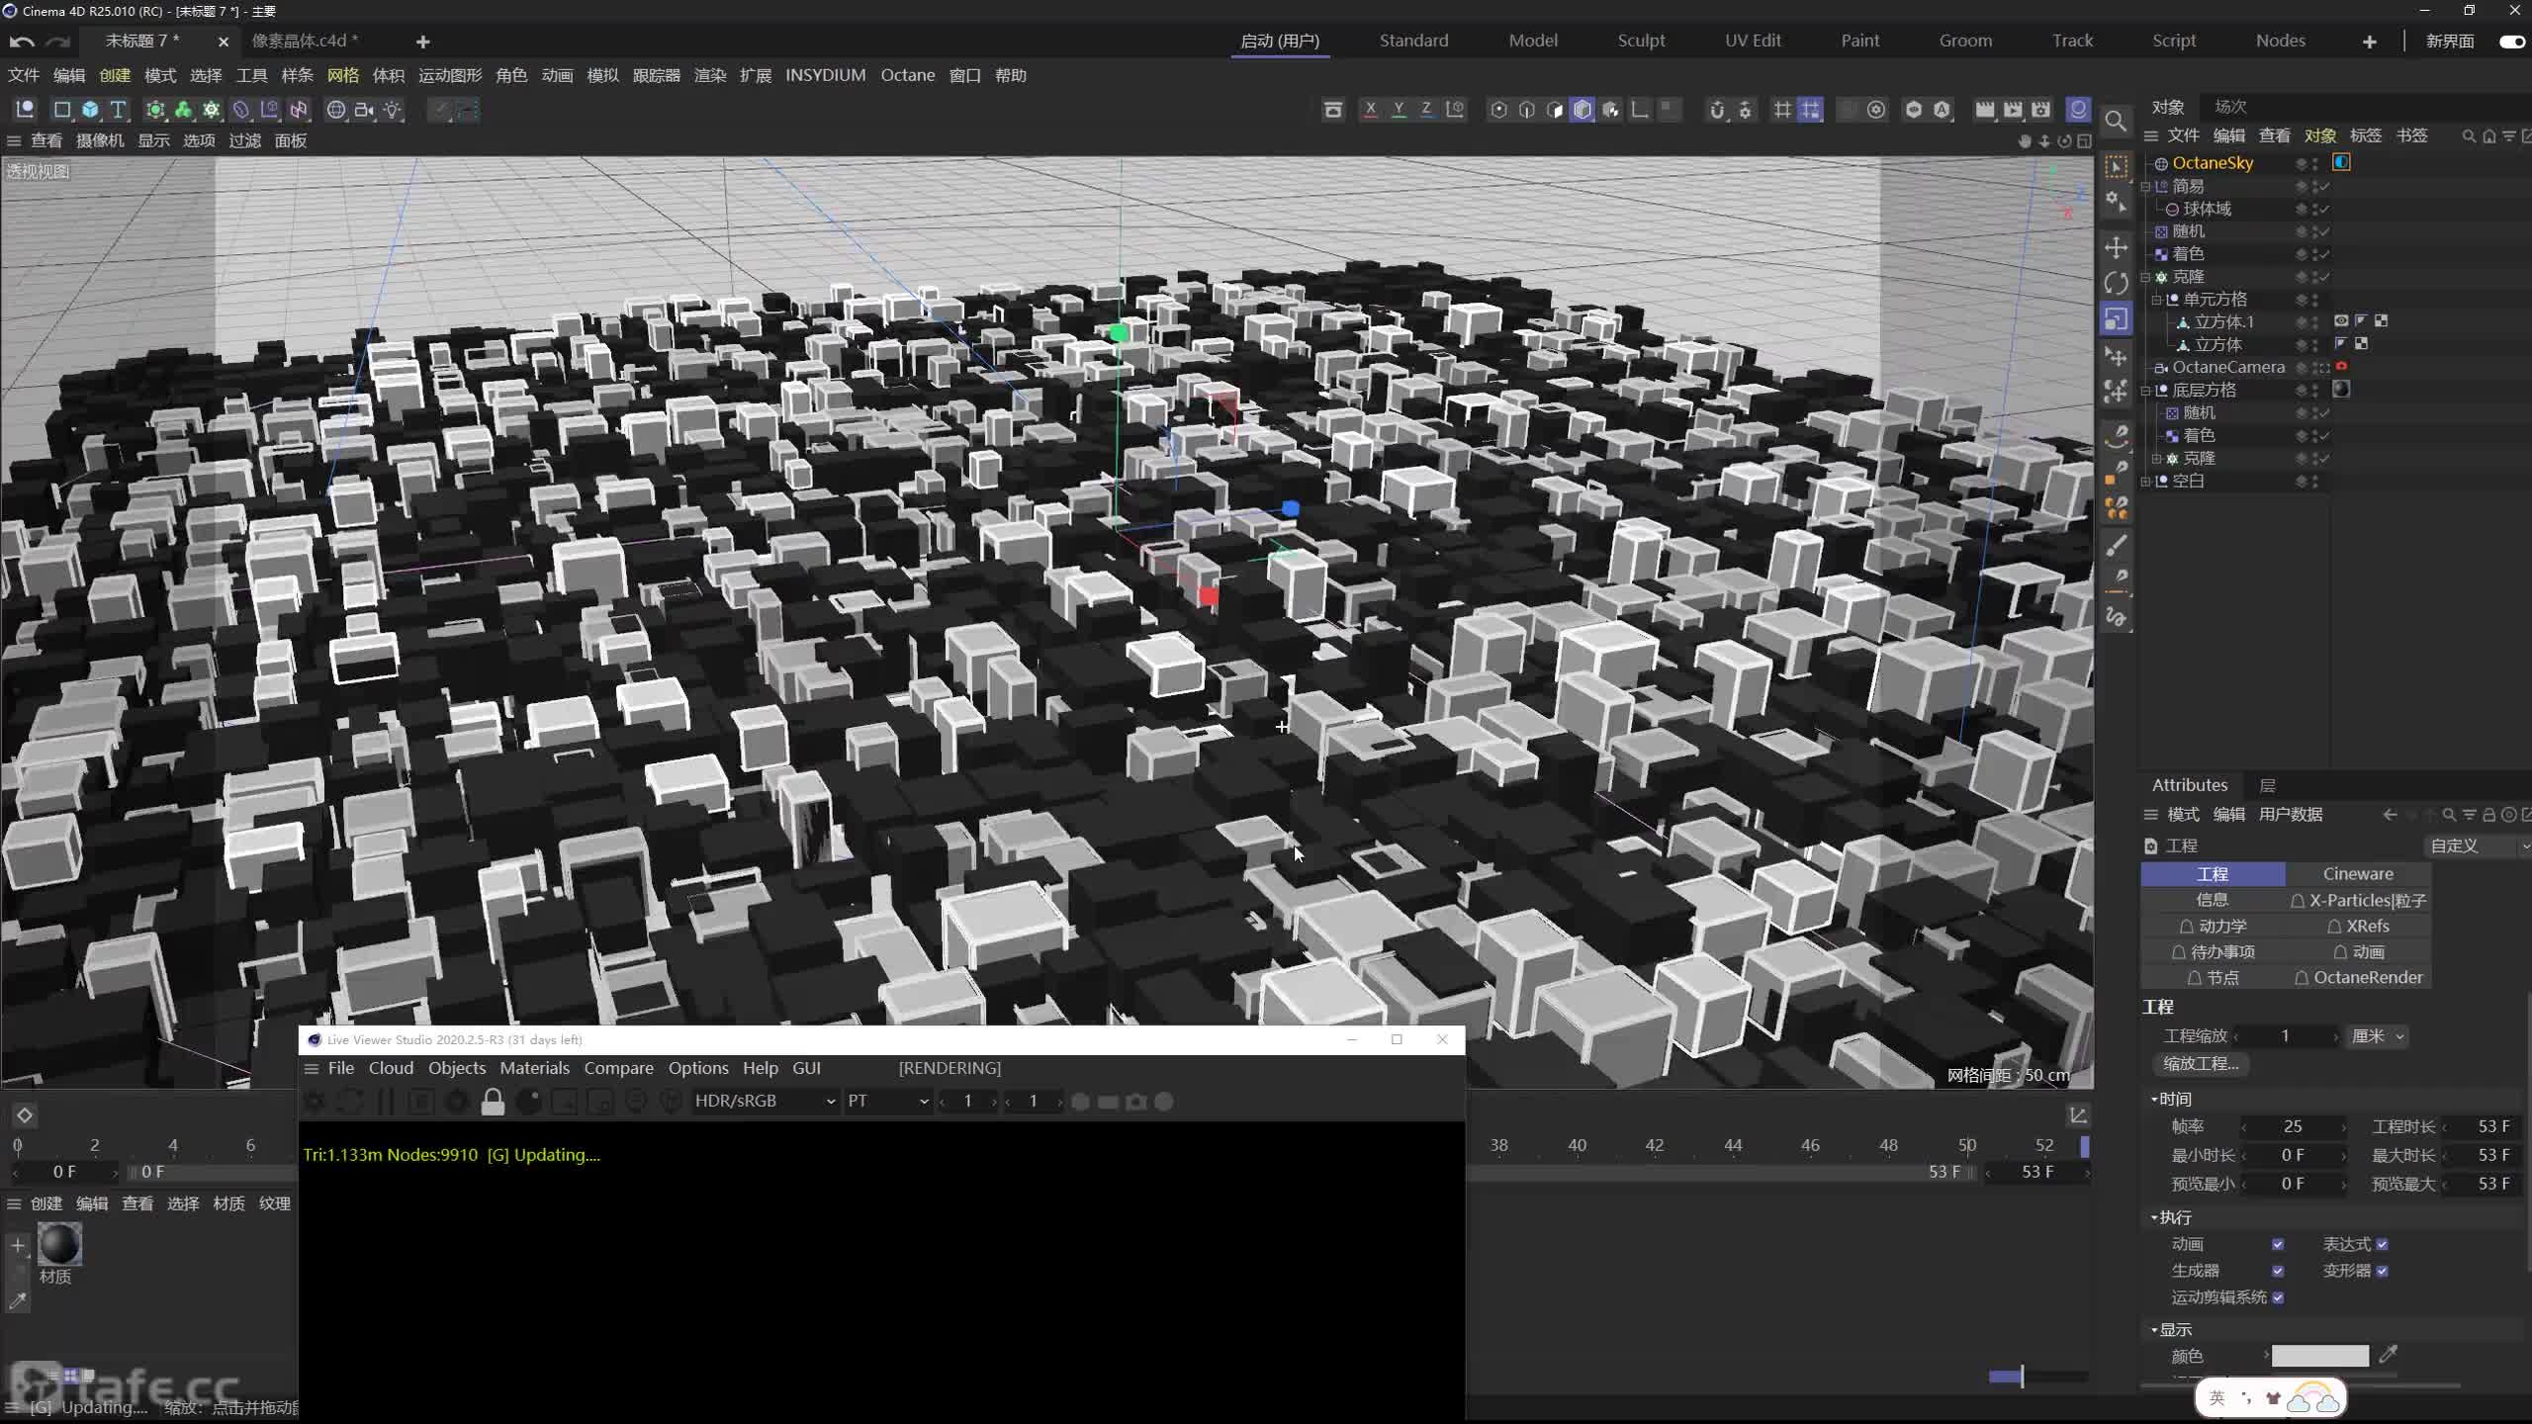Toggle X axis lock icon

pos(1370,110)
